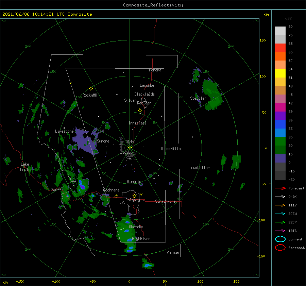The image size is (306, 286).
Task: Click the RedDeer city label
Action: coord(144,103)
